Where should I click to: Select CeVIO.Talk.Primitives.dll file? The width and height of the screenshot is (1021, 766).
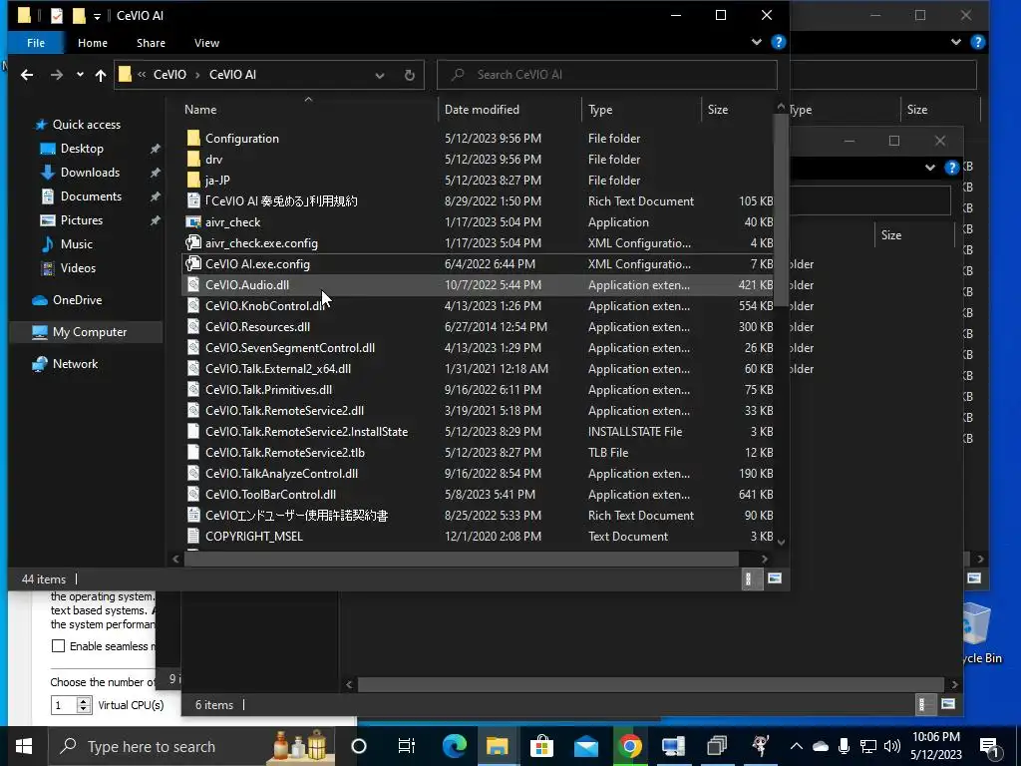pos(268,390)
